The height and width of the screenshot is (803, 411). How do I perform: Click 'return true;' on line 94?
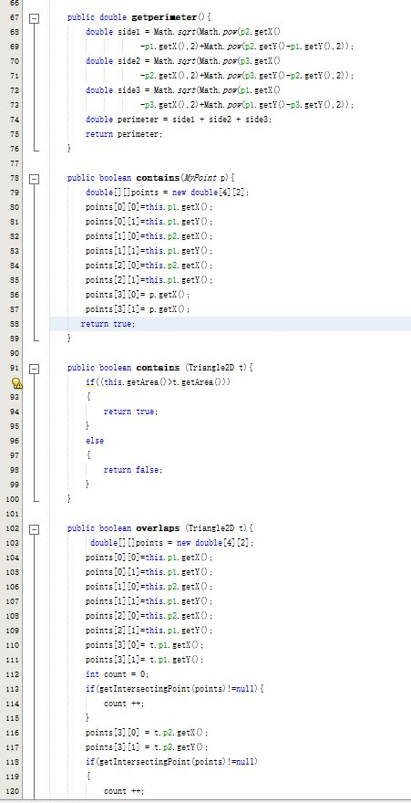(131, 412)
